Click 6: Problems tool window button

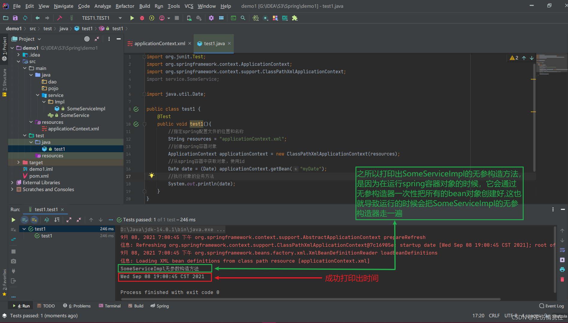pos(77,306)
